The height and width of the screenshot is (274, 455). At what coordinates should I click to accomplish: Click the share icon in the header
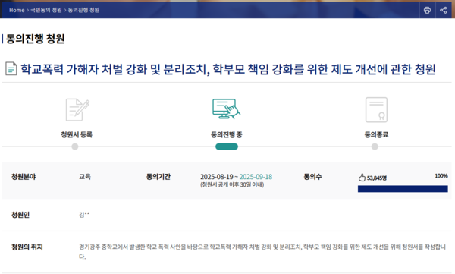click(x=443, y=10)
